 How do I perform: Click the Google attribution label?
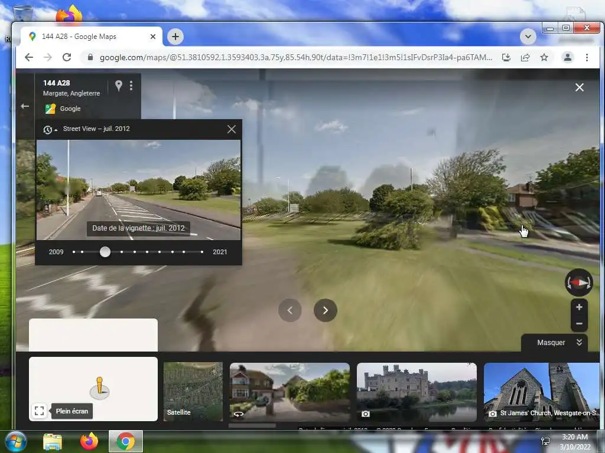70,109
